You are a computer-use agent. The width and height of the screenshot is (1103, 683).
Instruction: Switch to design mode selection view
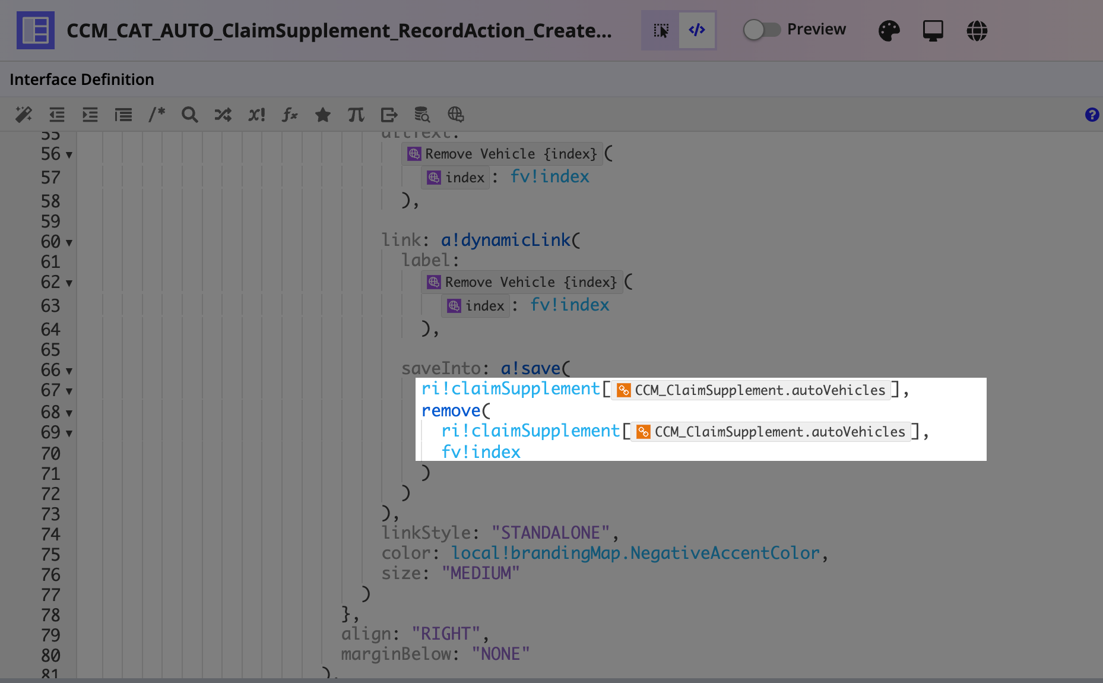[x=661, y=30]
